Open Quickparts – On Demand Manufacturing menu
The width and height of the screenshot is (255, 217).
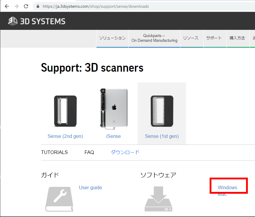pyautogui.click(x=154, y=38)
